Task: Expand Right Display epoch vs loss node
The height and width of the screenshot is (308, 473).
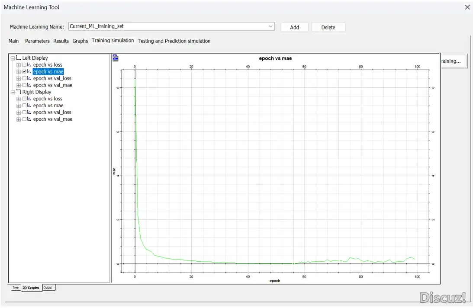Action: coord(19,99)
